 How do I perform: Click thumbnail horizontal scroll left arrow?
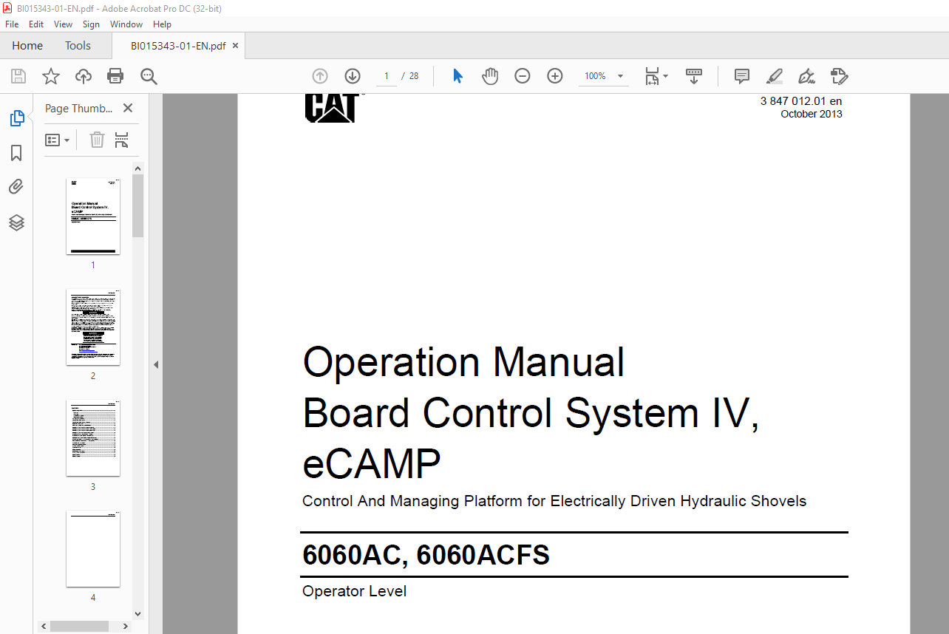tap(44, 626)
